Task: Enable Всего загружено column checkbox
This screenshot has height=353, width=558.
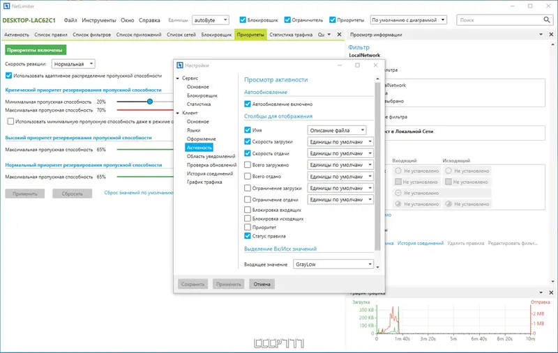Action: point(248,165)
